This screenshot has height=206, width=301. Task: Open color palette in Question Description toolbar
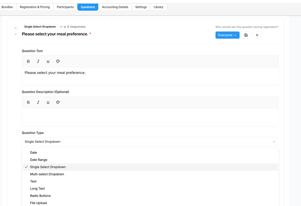[58, 103]
